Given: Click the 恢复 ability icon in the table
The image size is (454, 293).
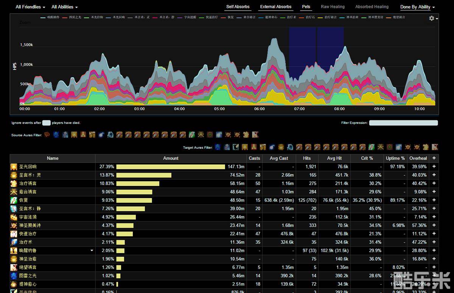Looking at the screenshot, I should [14, 200].
